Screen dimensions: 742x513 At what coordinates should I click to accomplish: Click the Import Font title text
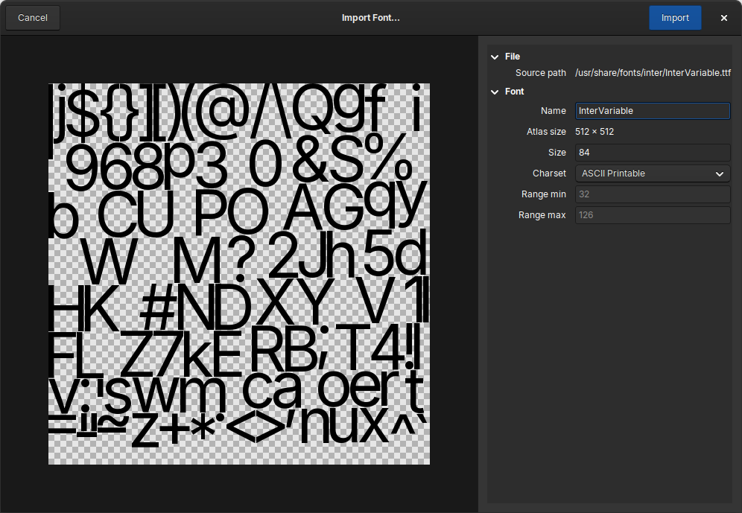370,17
